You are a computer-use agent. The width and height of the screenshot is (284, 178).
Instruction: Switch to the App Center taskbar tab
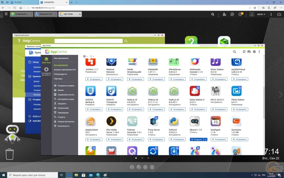click(70, 14)
